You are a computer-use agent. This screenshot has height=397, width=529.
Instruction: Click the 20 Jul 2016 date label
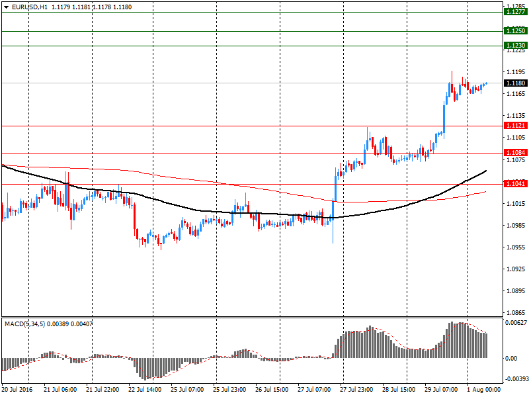(17, 390)
